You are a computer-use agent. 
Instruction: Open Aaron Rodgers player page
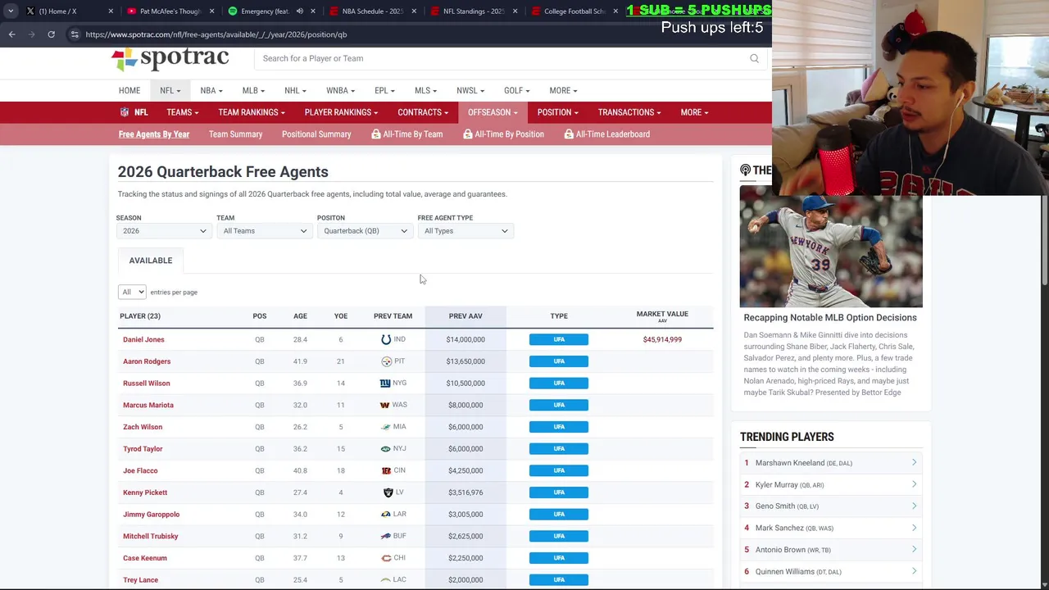click(147, 361)
